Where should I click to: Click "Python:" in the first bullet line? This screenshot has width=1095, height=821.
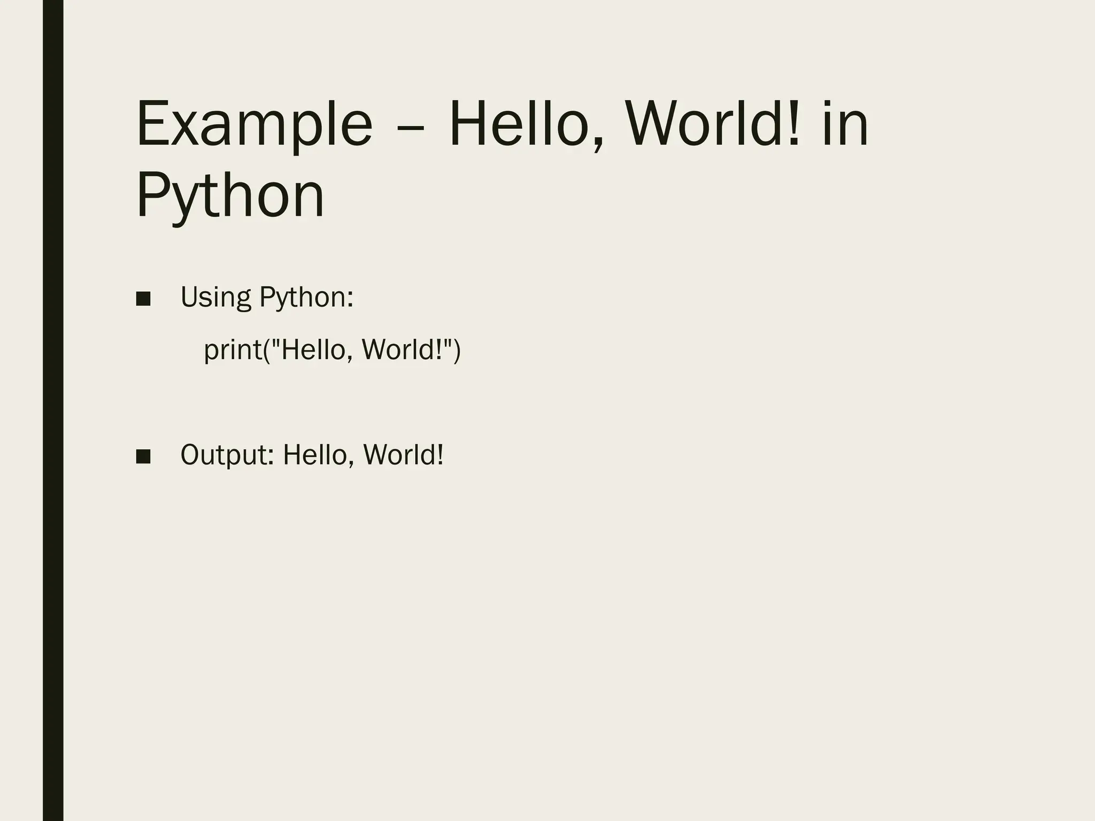pos(306,298)
